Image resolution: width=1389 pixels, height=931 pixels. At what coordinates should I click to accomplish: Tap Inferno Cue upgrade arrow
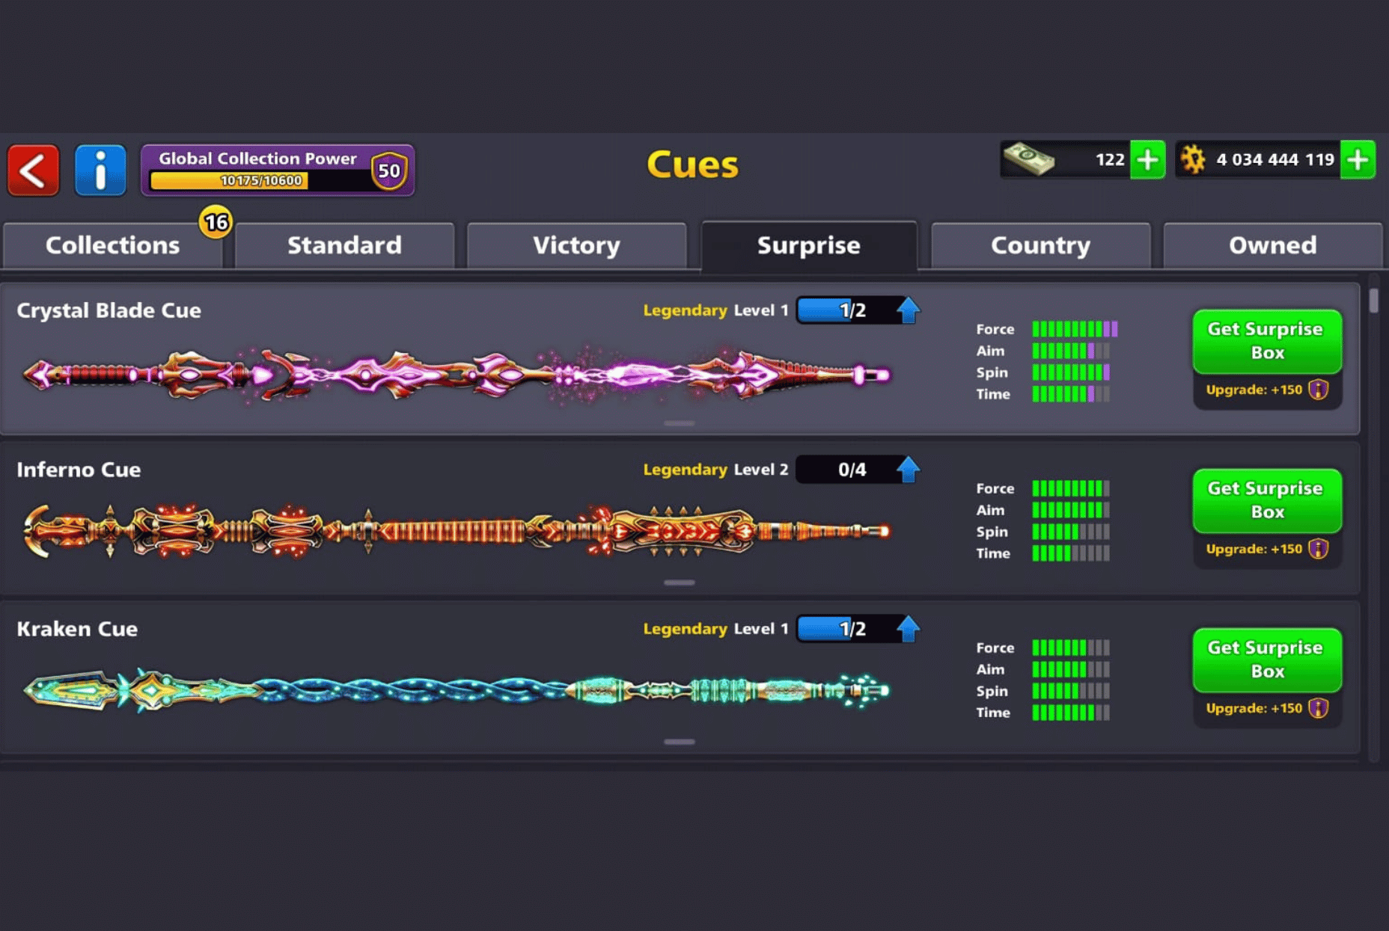[909, 470]
